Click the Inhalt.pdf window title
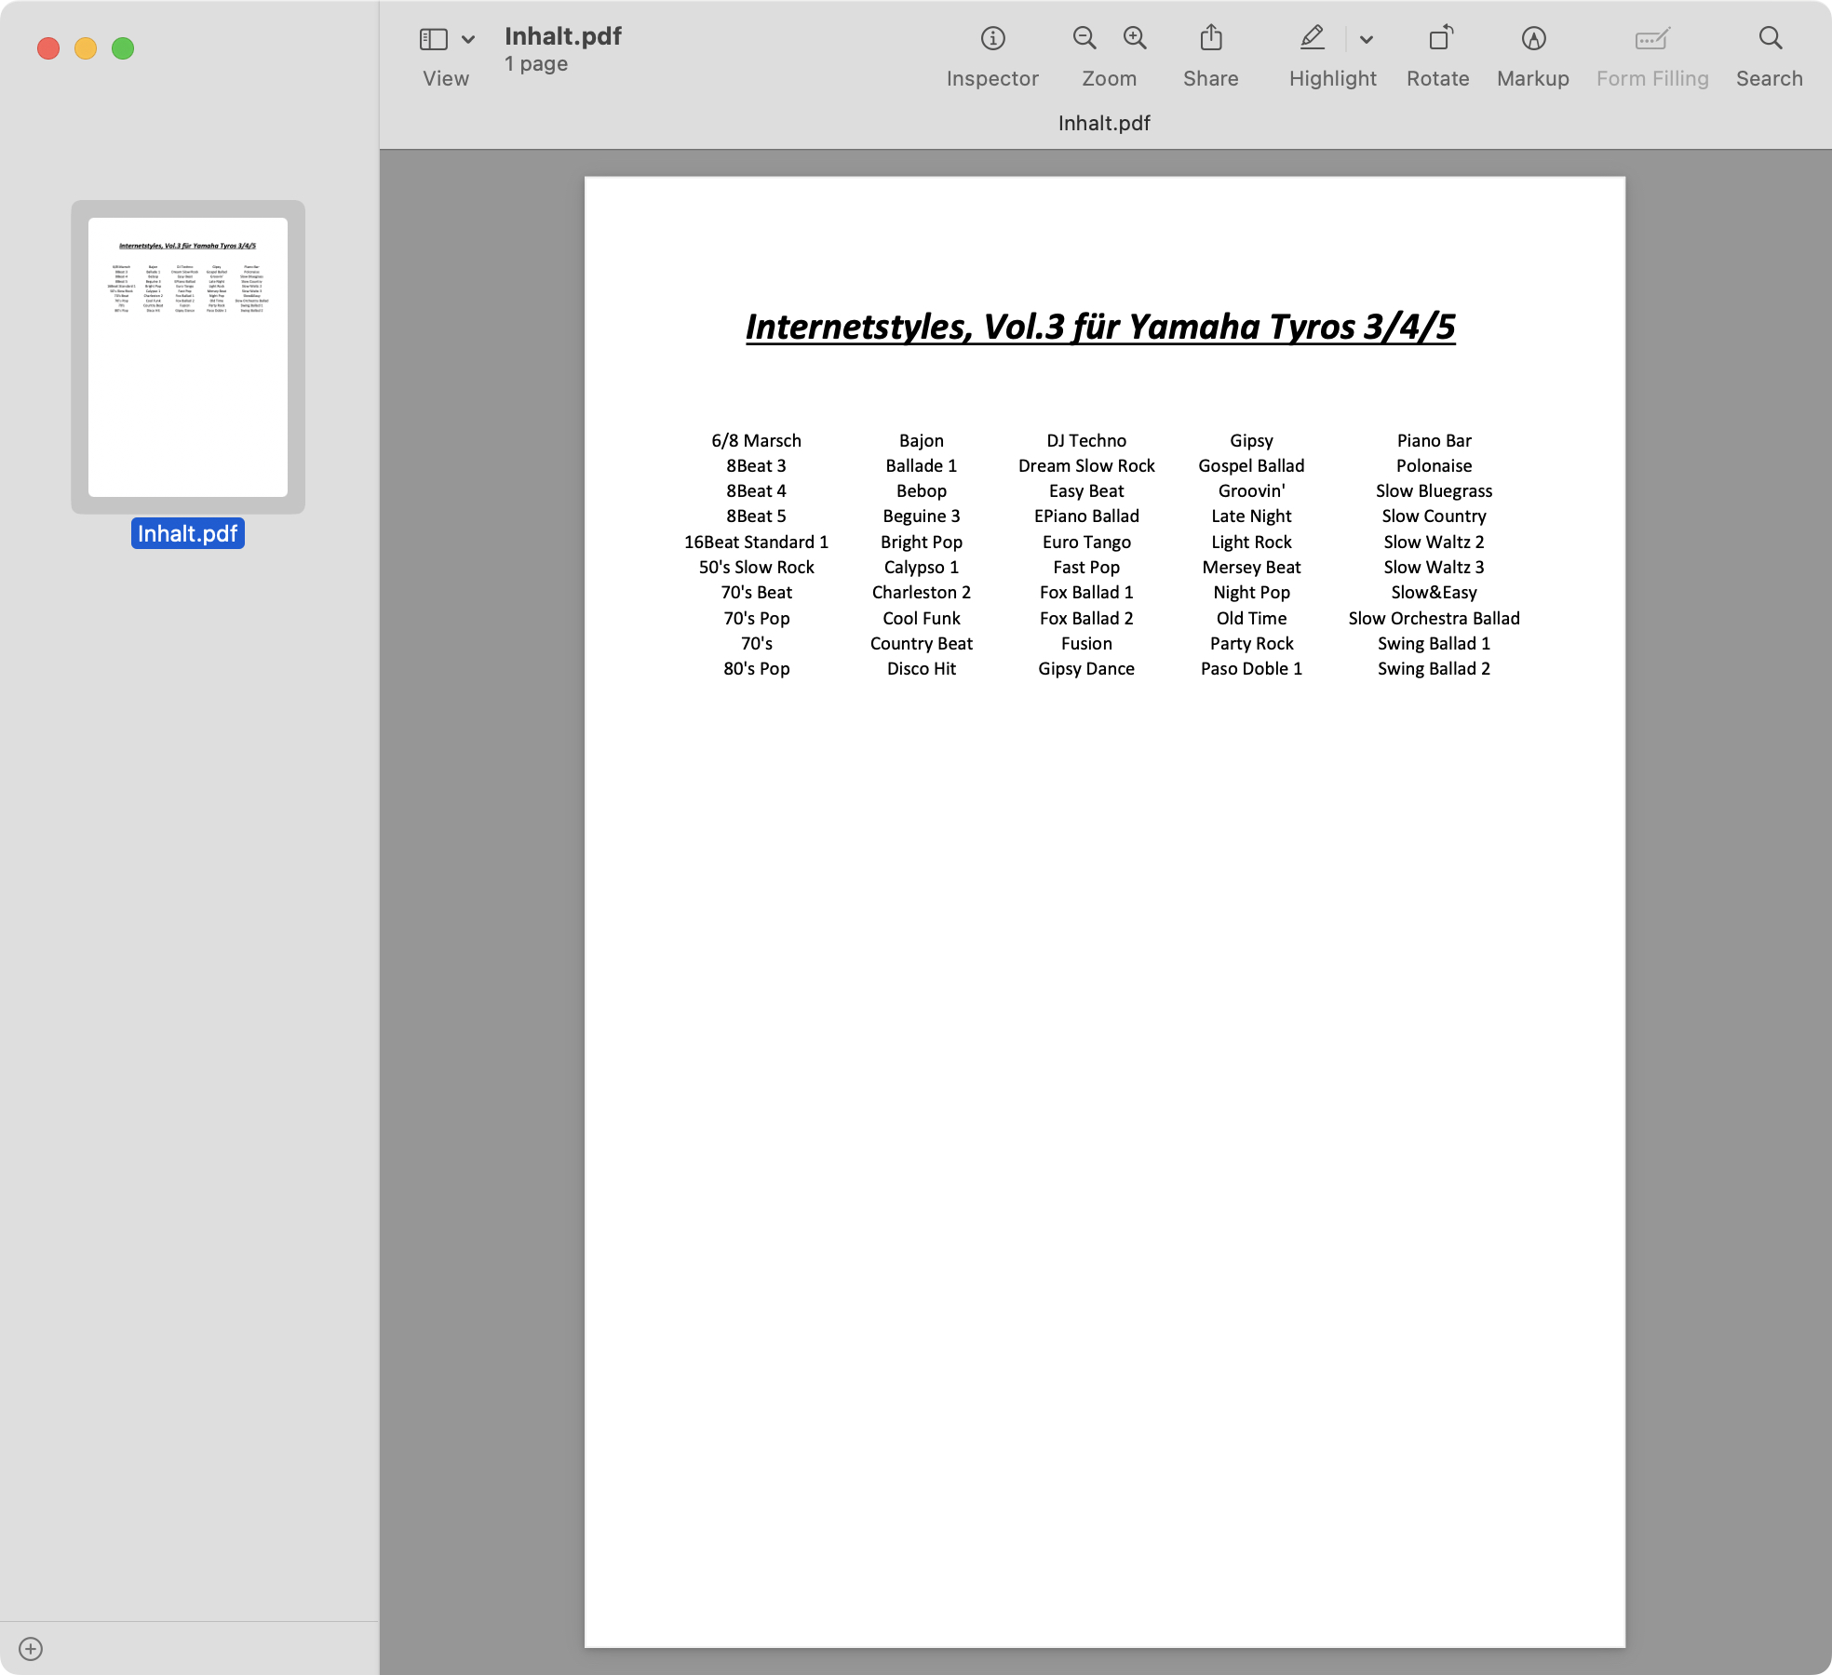This screenshot has height=1675, width=1832. [562, 36]
